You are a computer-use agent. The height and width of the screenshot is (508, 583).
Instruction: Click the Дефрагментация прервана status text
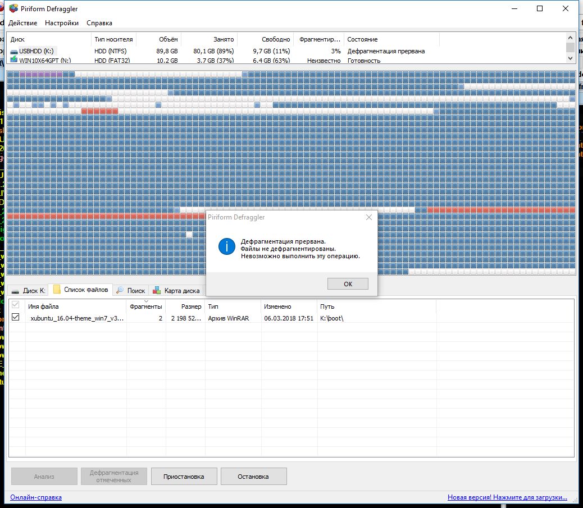(386, 51)
